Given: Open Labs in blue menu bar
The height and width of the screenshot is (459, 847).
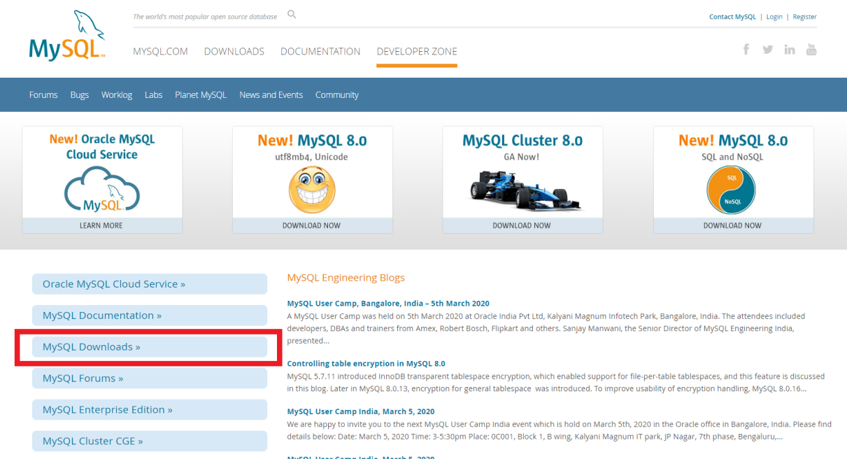Looking at the screenshot, I should [x=153, y=94].
